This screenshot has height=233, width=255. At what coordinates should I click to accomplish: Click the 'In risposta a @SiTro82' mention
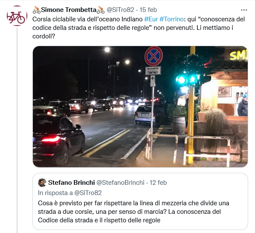[x=88, y=192]
